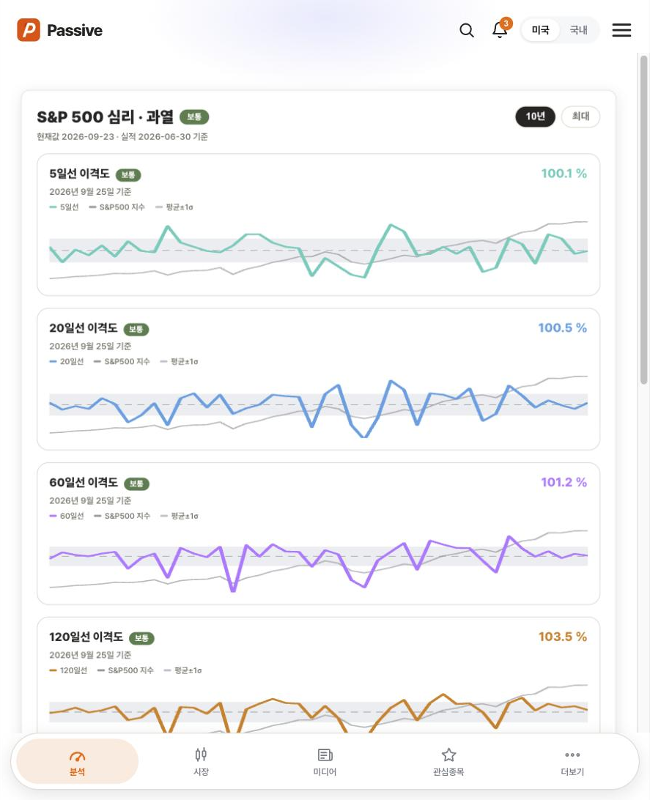650x800 pixels.
Task: Select the 미국 market option
Action: coord(540,30)
